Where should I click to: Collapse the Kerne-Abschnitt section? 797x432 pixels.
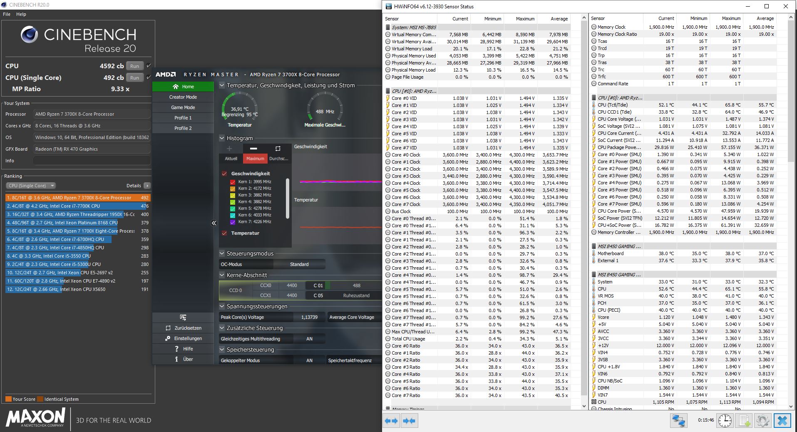coord(222,275)
